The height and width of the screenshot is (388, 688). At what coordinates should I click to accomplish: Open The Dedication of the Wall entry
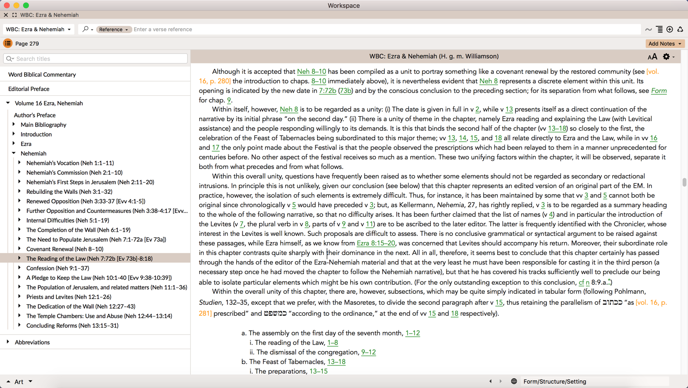[x=80, y=306]
